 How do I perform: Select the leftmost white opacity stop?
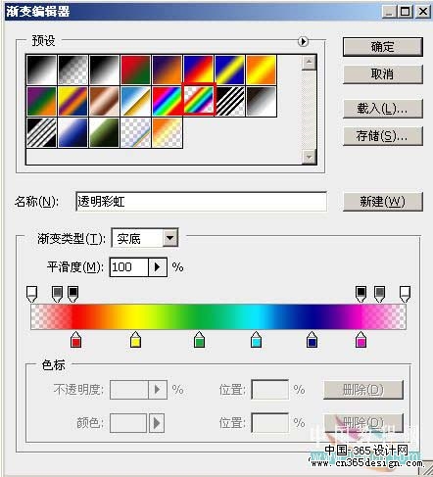point(31,294)
